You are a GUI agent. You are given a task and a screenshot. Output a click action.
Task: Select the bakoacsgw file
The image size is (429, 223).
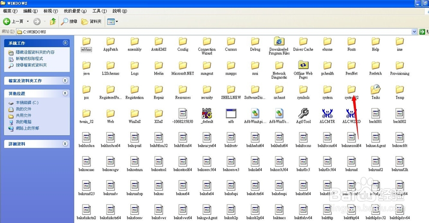(x=111, y=164)
